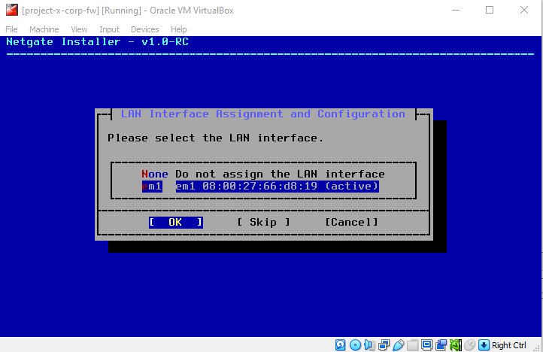This screenshot has height=352, width=543.
Task: Open the Help menu
Action: click(179, 29)
